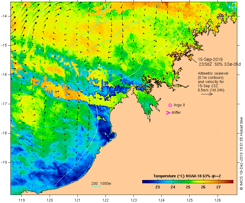Viewport: 245px width, 203px height.
Task: Click the 120 longitude axis label
Action: coord(50,200)
